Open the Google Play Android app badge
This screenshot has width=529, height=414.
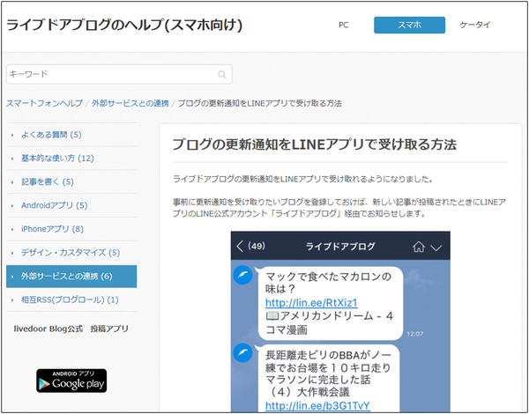click(71, 381)
